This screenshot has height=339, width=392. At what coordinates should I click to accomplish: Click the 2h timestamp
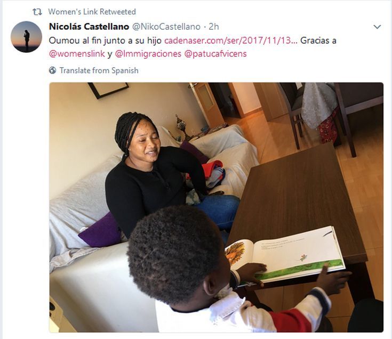[214, 27]
